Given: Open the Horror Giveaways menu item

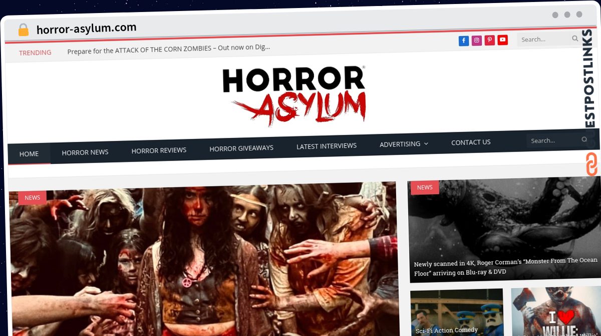Looking at the screenshot, I should (241, 148).
